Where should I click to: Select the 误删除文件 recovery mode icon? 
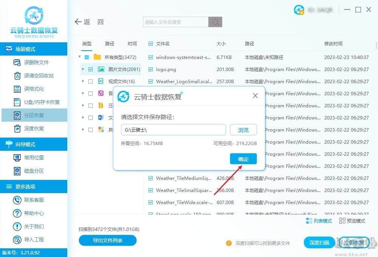pyautogui.click(x=17, y=62)
